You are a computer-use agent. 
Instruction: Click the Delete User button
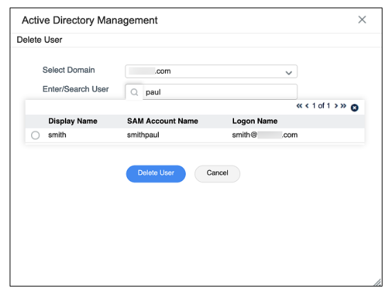[x=156, y=174]
